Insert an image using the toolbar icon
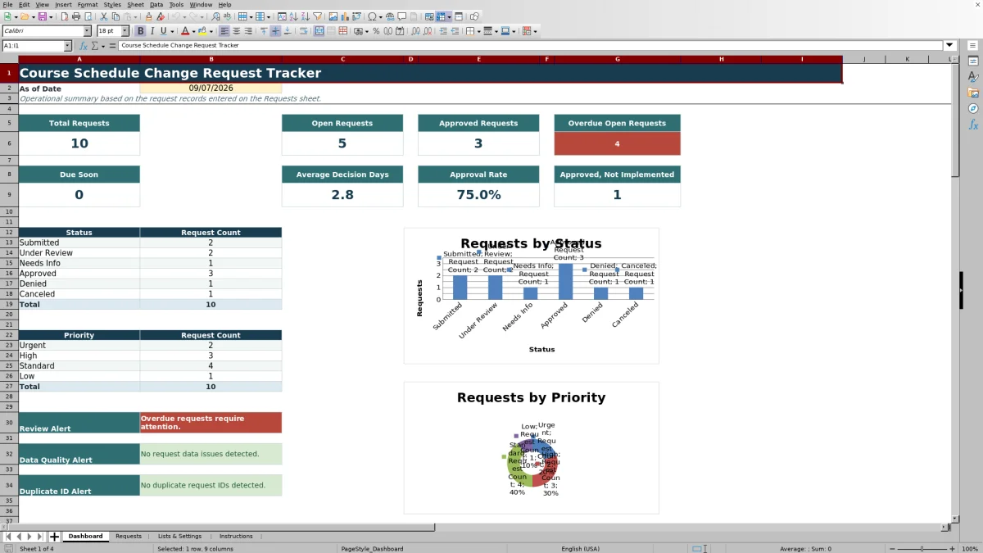 [x=333, y=16]
